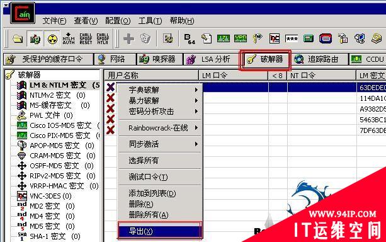Open the 查看(V) menu
Image resolution: width=386 pixels, height=242 pixels.
[x=86, y=21]
